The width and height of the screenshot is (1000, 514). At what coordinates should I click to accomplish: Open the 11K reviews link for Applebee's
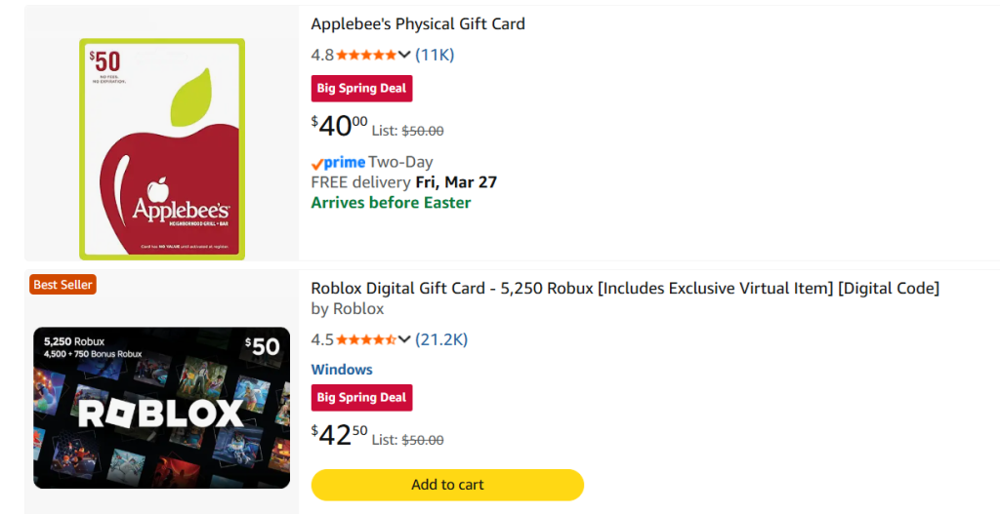coord(435,55)
